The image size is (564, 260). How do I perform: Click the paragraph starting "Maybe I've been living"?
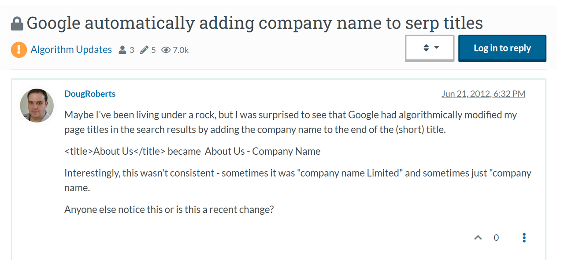click(291, 123)
